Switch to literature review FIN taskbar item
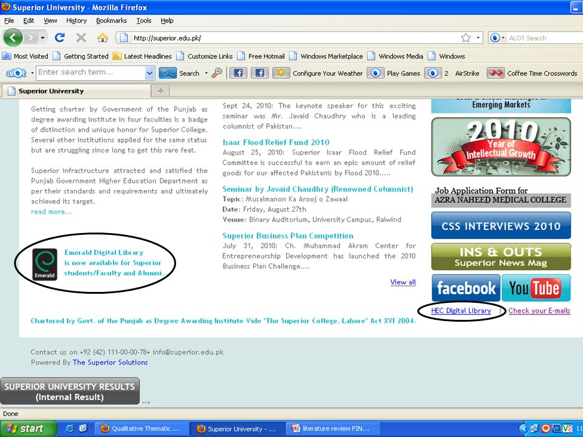The height and width of the screenshot is (437, 583). [333, 429]
